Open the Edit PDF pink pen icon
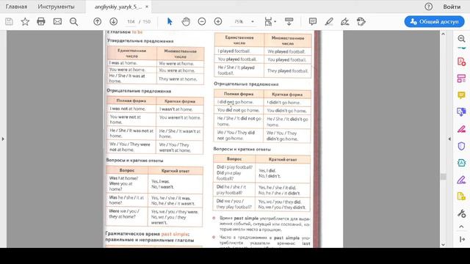Image resolution: width=470 pixels, height=264 pixels. 462,129
